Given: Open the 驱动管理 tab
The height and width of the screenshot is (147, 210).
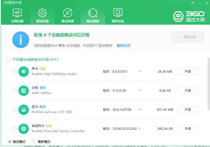Looking at the screenshot, I should click(x=68, y=16).
